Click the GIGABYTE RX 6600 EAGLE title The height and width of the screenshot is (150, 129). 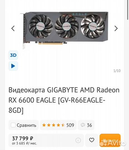pos(64,100)
